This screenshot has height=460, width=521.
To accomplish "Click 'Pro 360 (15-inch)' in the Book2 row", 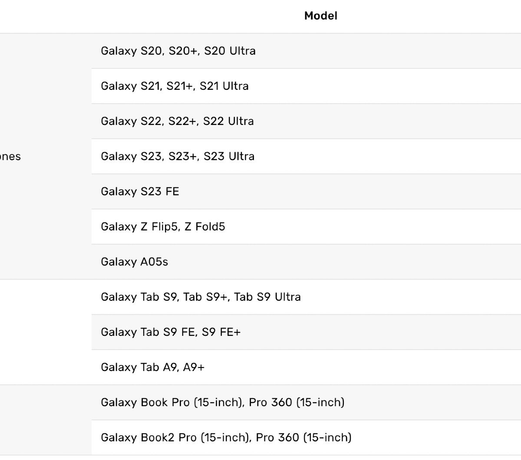I will pos(303,438).
